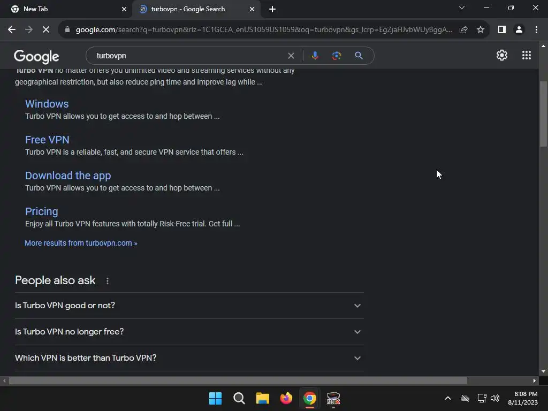This screenshot has width=548, height=411.
Task: Stop loading the page
Action: click(x=46, y=30)
